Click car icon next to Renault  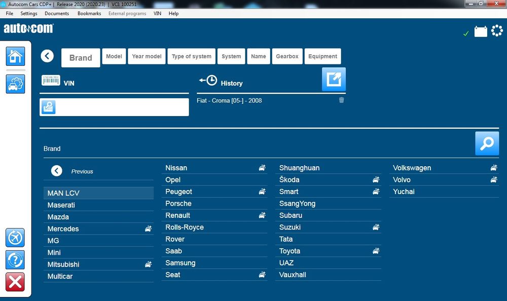[x=262, y=215]
